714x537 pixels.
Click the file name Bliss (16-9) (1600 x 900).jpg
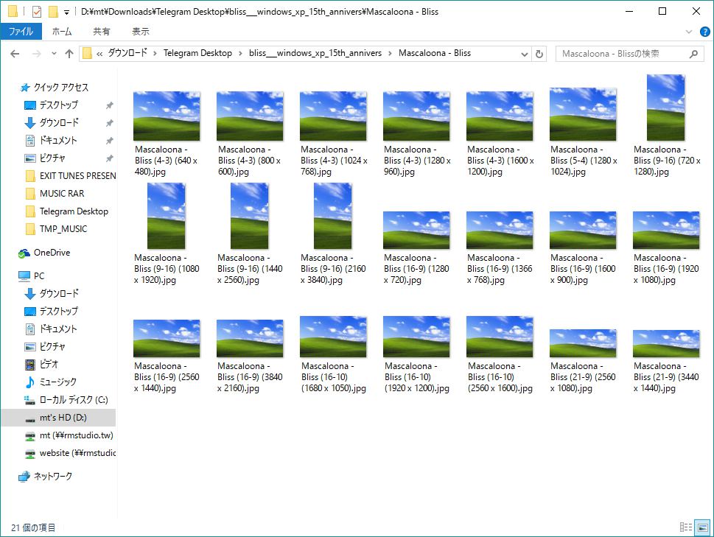[x=583, y=269]
